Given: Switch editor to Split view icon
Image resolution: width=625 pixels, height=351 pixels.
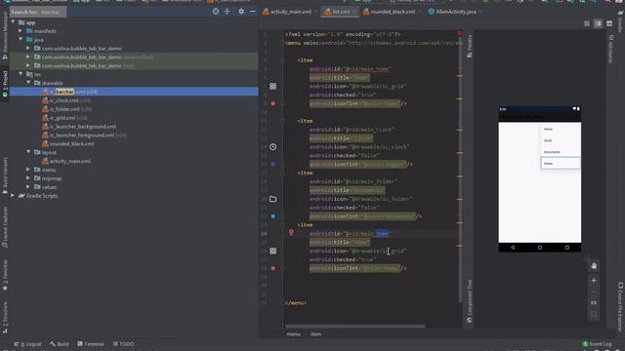Looking at the screenshot, I should point(598,23).
